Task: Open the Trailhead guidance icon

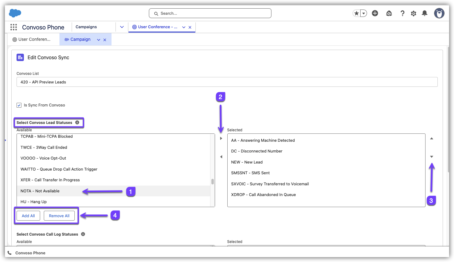Action: [389, 13]
